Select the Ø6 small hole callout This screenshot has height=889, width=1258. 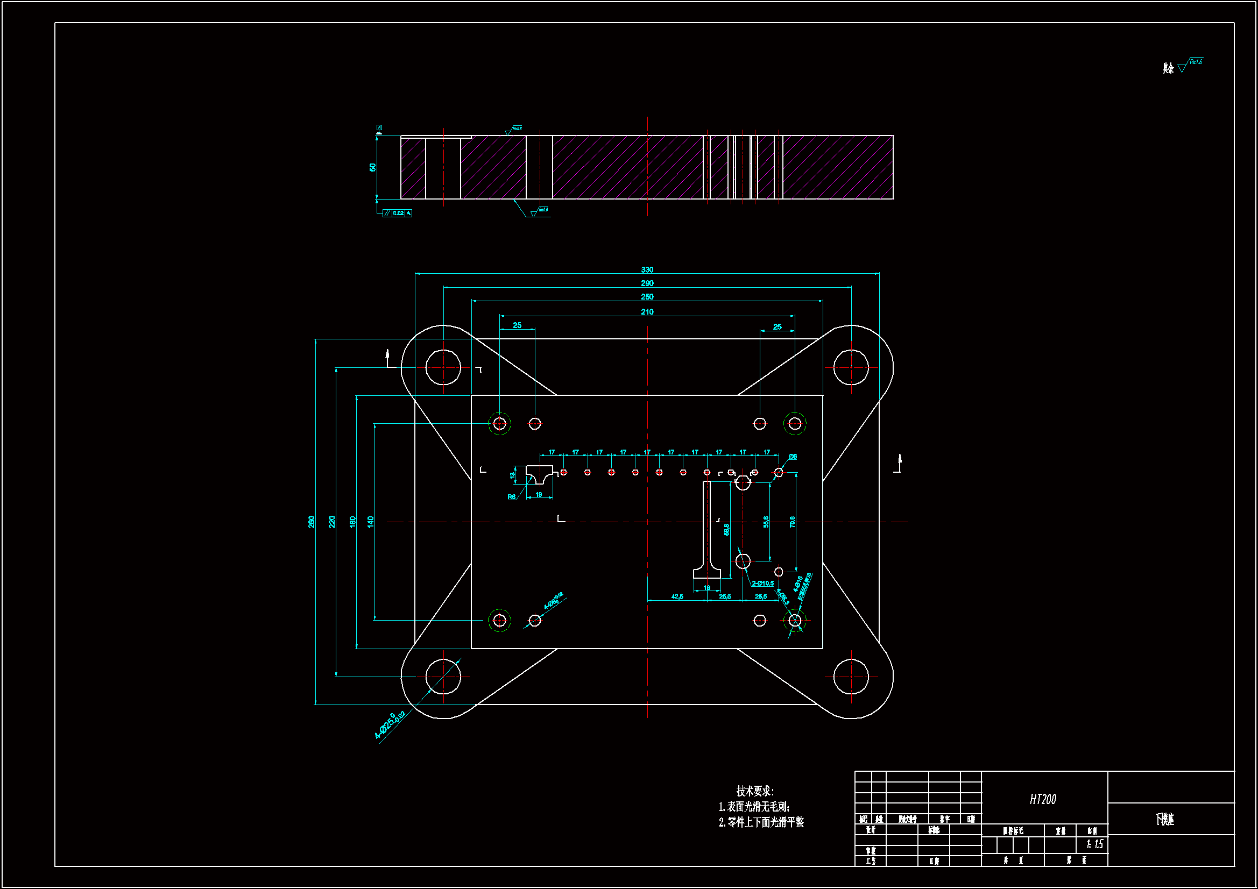pos(793,457)
